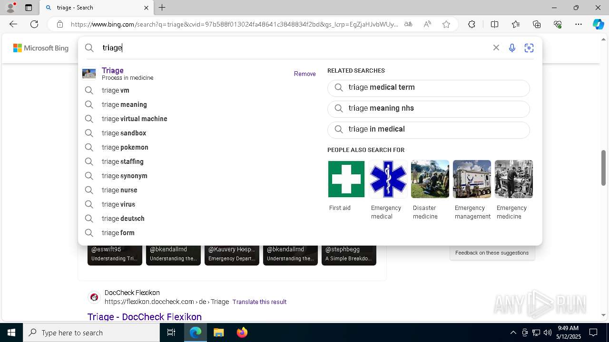
Task: Click 'Feedback on these suggestions'
Action: [x=492, y=253]
